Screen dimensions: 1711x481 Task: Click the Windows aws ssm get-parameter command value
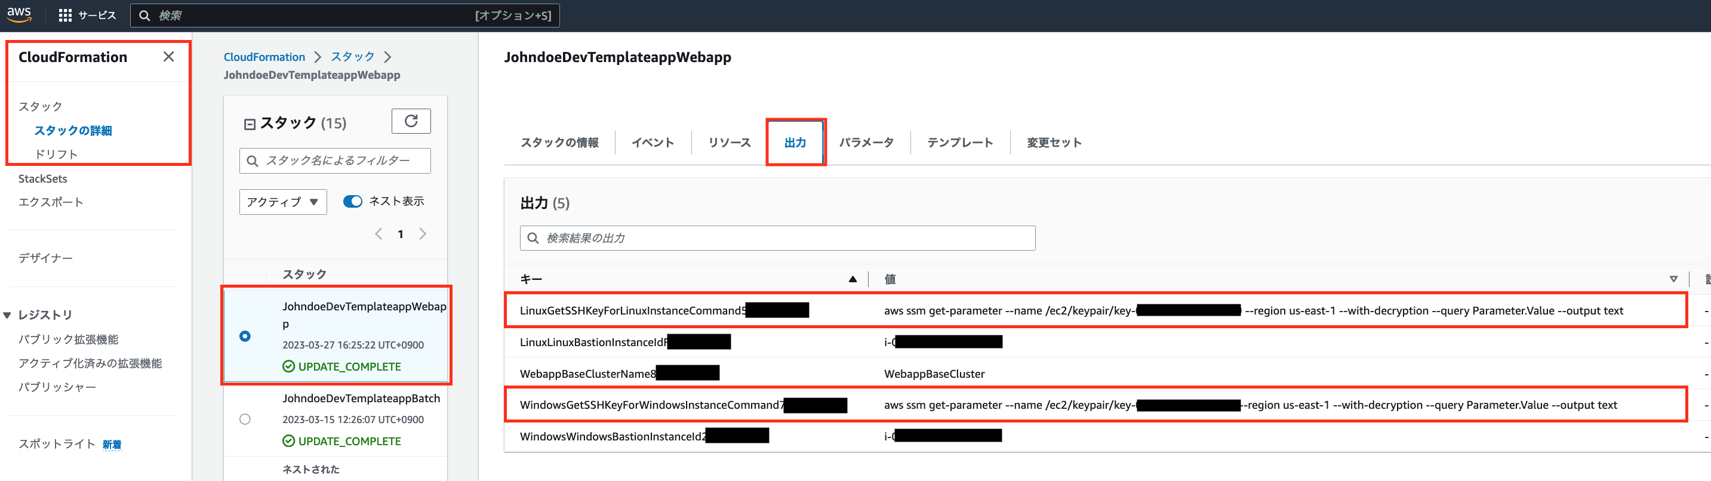(1251, 405)
